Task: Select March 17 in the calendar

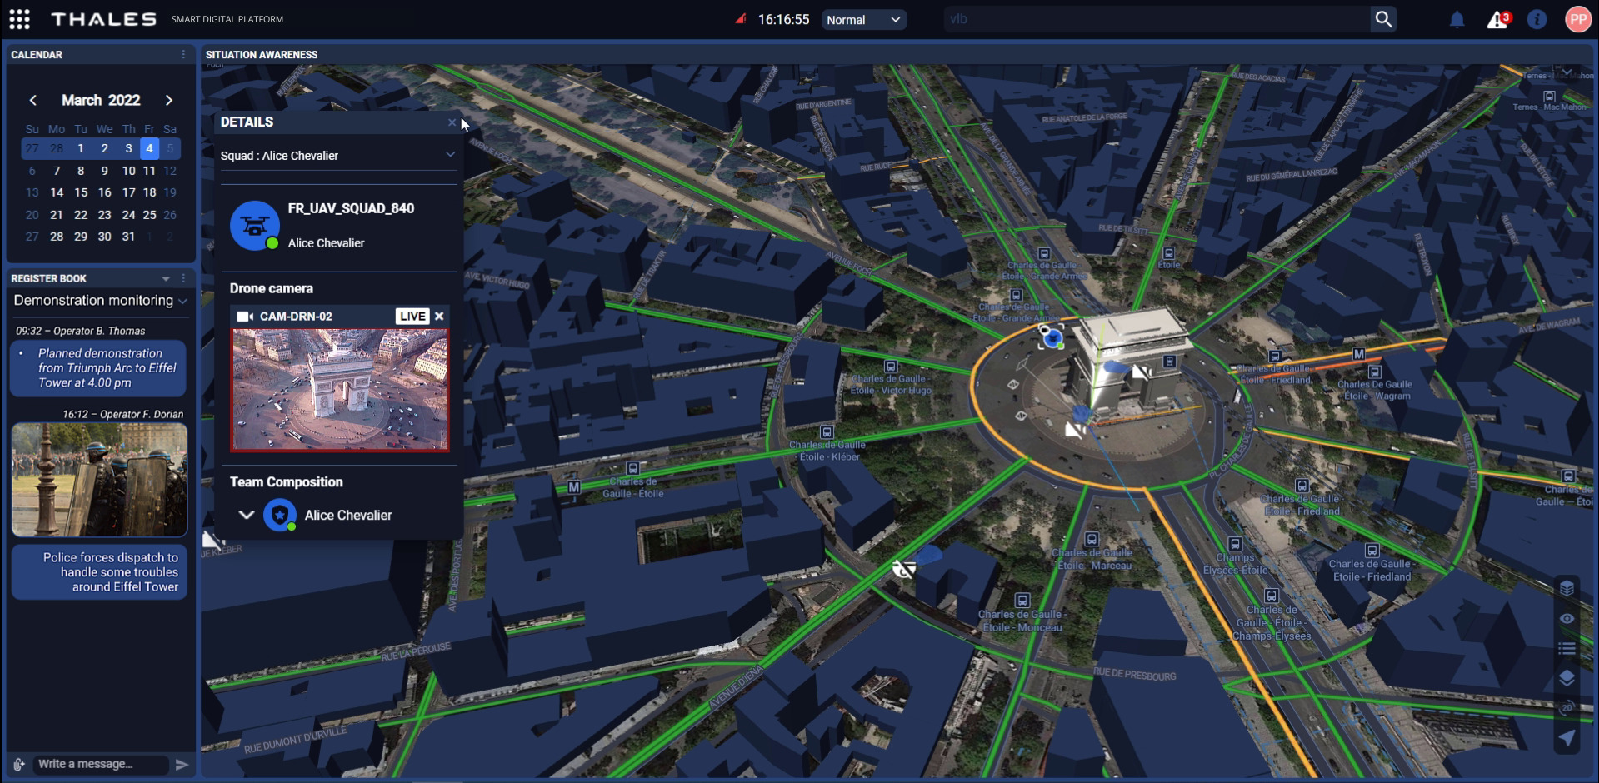Action: pyautogui.click(x=128, y=192)
